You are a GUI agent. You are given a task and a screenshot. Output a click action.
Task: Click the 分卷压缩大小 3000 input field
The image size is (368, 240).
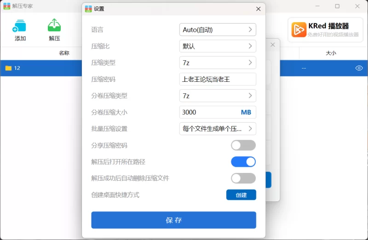[x=218, y=112]
